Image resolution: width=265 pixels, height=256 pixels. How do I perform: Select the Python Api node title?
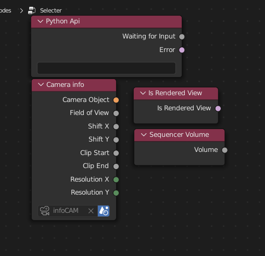(x=62, y=21)
